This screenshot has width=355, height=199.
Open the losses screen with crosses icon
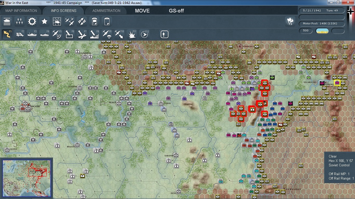click(x=19, y=21)
